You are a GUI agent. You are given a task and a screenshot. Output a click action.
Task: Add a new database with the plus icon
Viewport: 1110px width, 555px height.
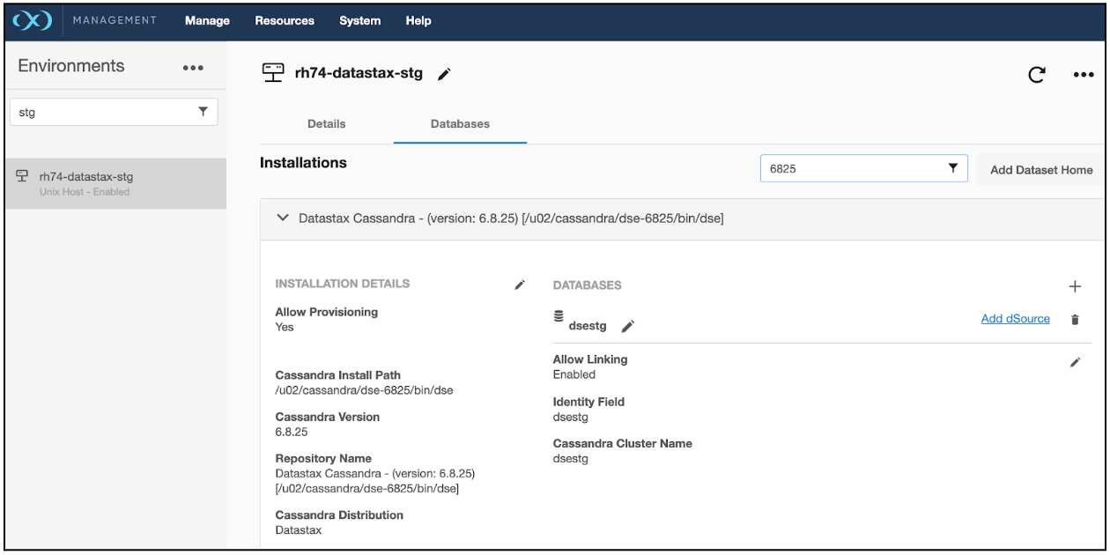pyautogui.click(x=1075, y=286)
